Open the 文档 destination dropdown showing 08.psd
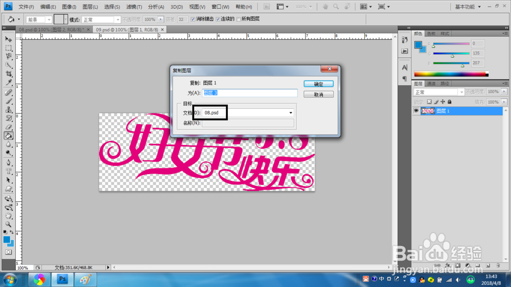This screenshot has width=511, height=287. (x=248, y=113)
